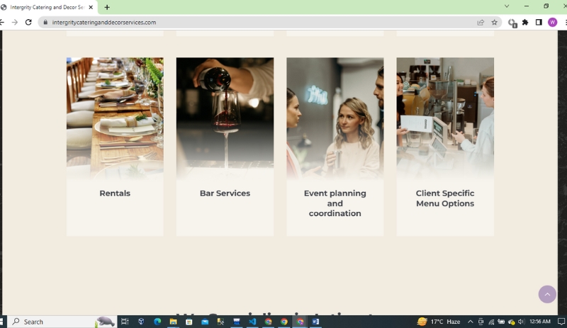Go forward to next page

tap(14, 23)
